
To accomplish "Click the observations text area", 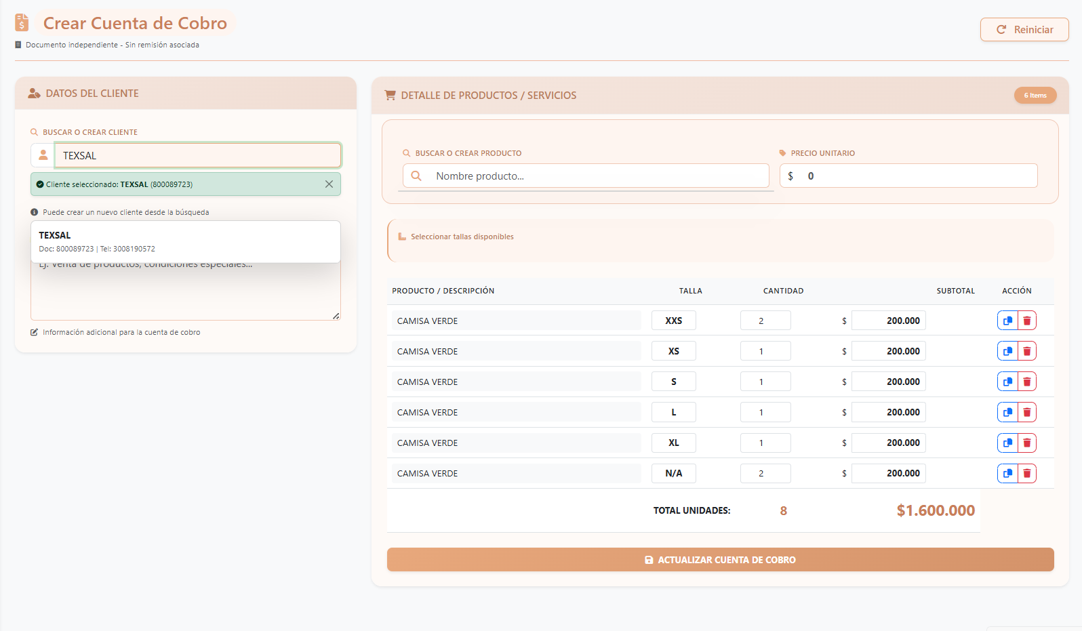I will click(x=186, y=291).
